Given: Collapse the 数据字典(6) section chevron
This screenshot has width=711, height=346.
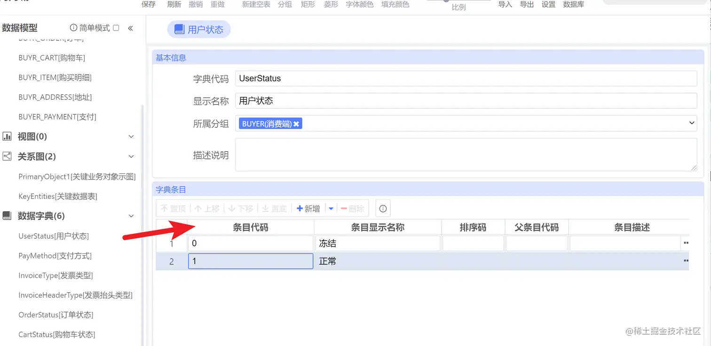Looking at the screenshot, I should [x=131, y=216].
